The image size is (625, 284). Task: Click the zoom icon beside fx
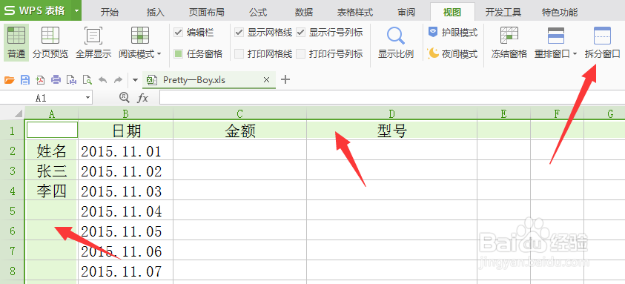coord(125,98)
